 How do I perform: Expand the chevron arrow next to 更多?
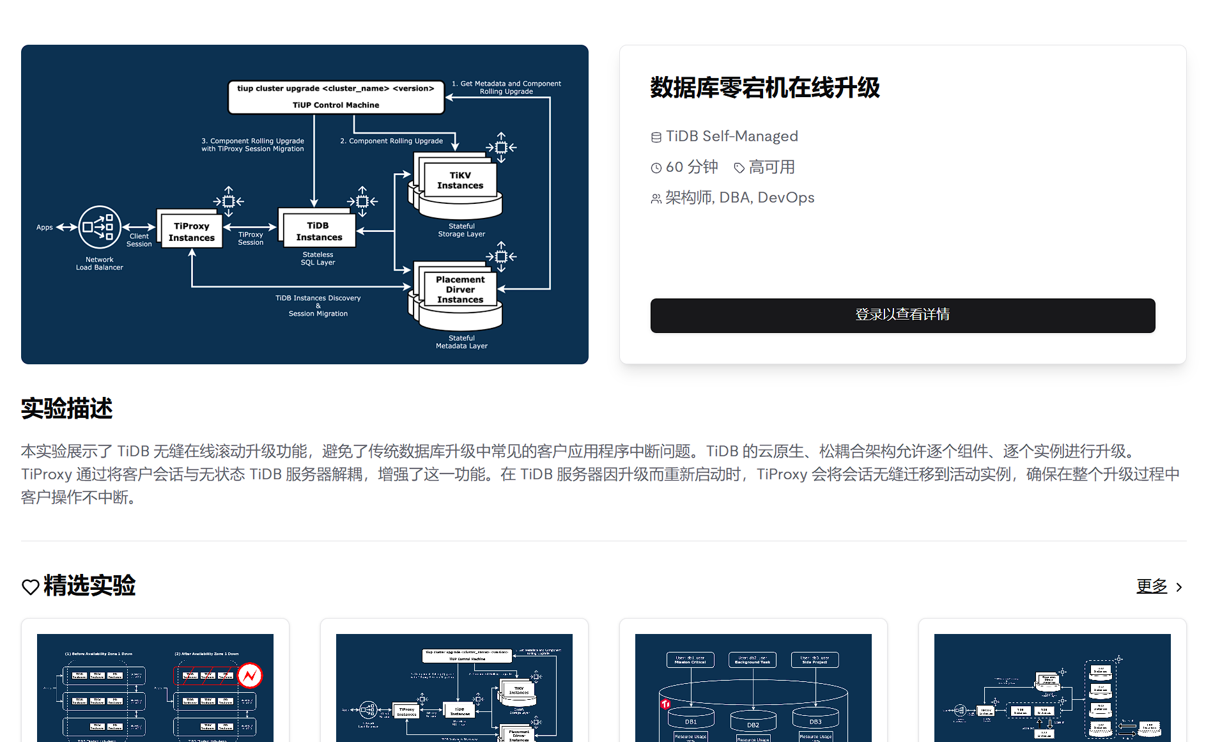[1179, 587]
